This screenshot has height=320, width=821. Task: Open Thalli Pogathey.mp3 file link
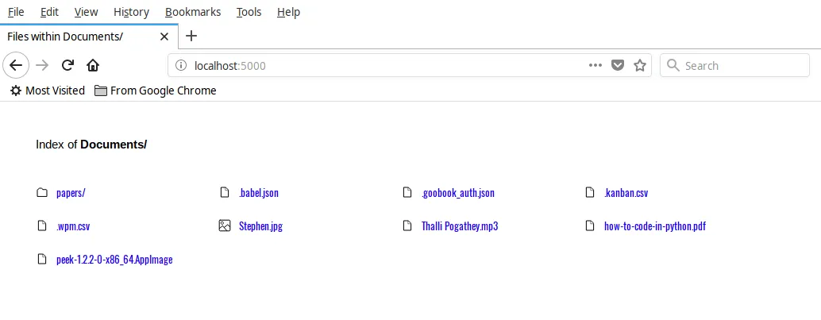coord(460,226)
